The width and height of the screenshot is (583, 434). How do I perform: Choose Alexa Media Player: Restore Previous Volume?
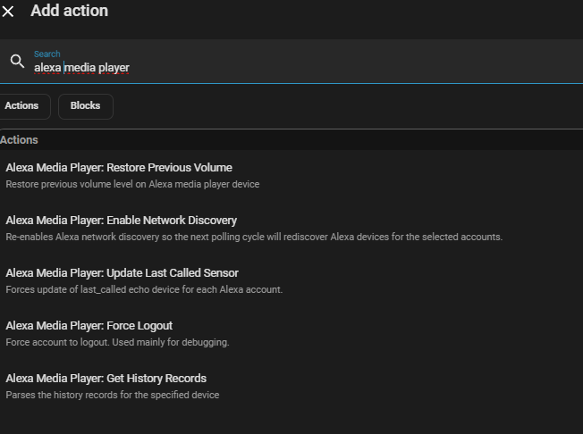pos(119,168)
